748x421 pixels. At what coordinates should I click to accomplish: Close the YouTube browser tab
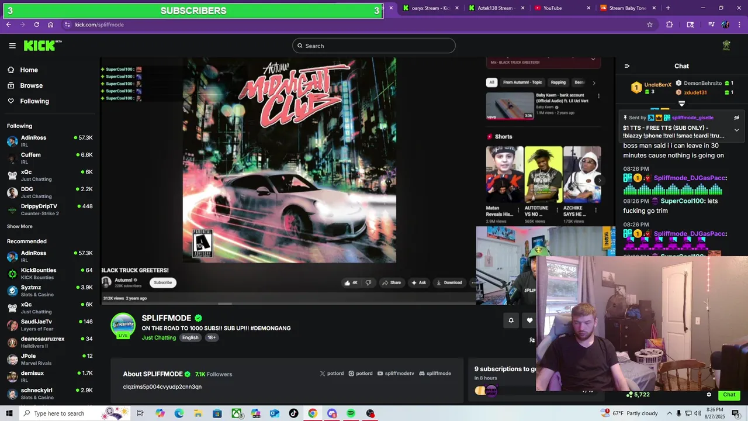coord(588,8)
